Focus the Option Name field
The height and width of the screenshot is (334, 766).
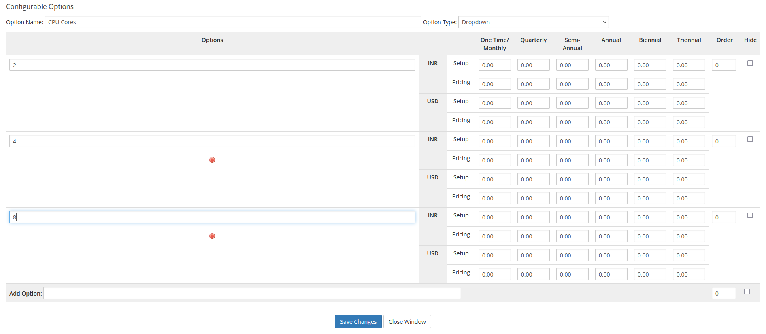pos(233,22)
